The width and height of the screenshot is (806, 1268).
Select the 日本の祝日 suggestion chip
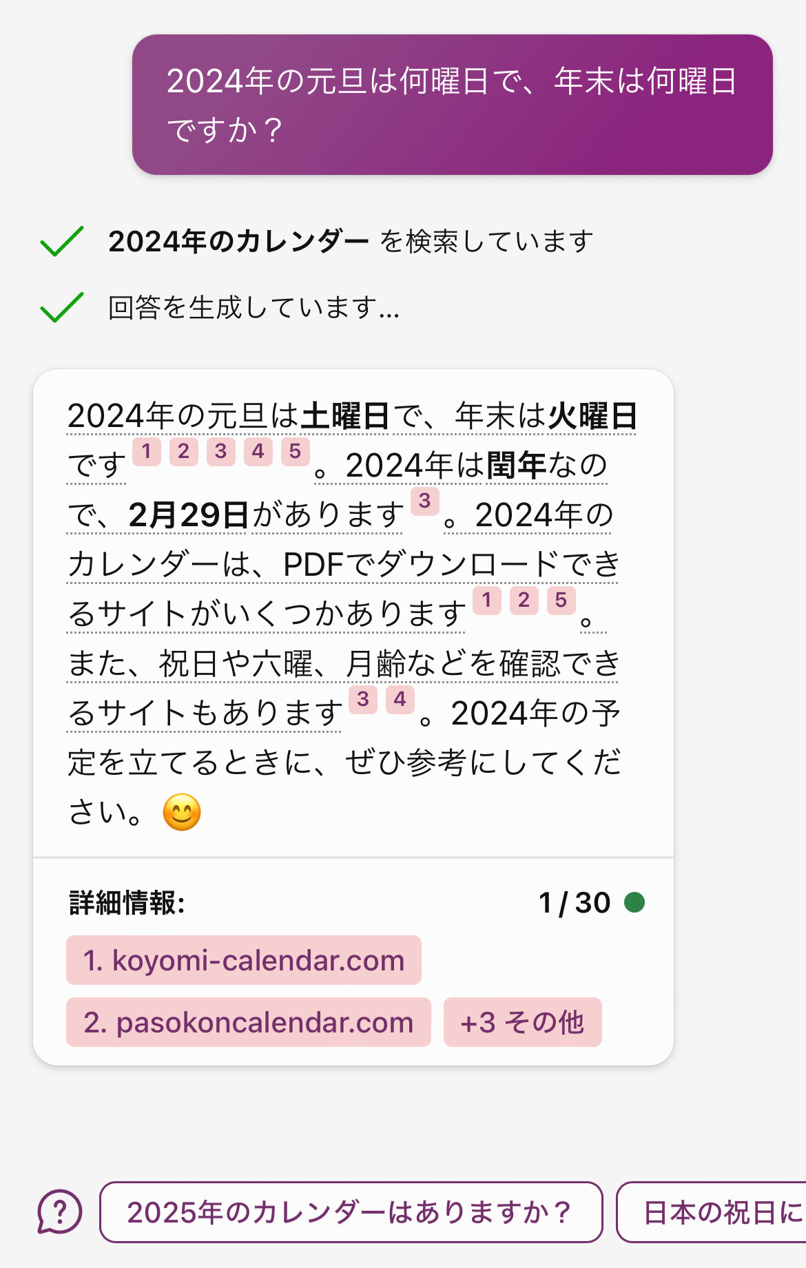click(716, 1212)
